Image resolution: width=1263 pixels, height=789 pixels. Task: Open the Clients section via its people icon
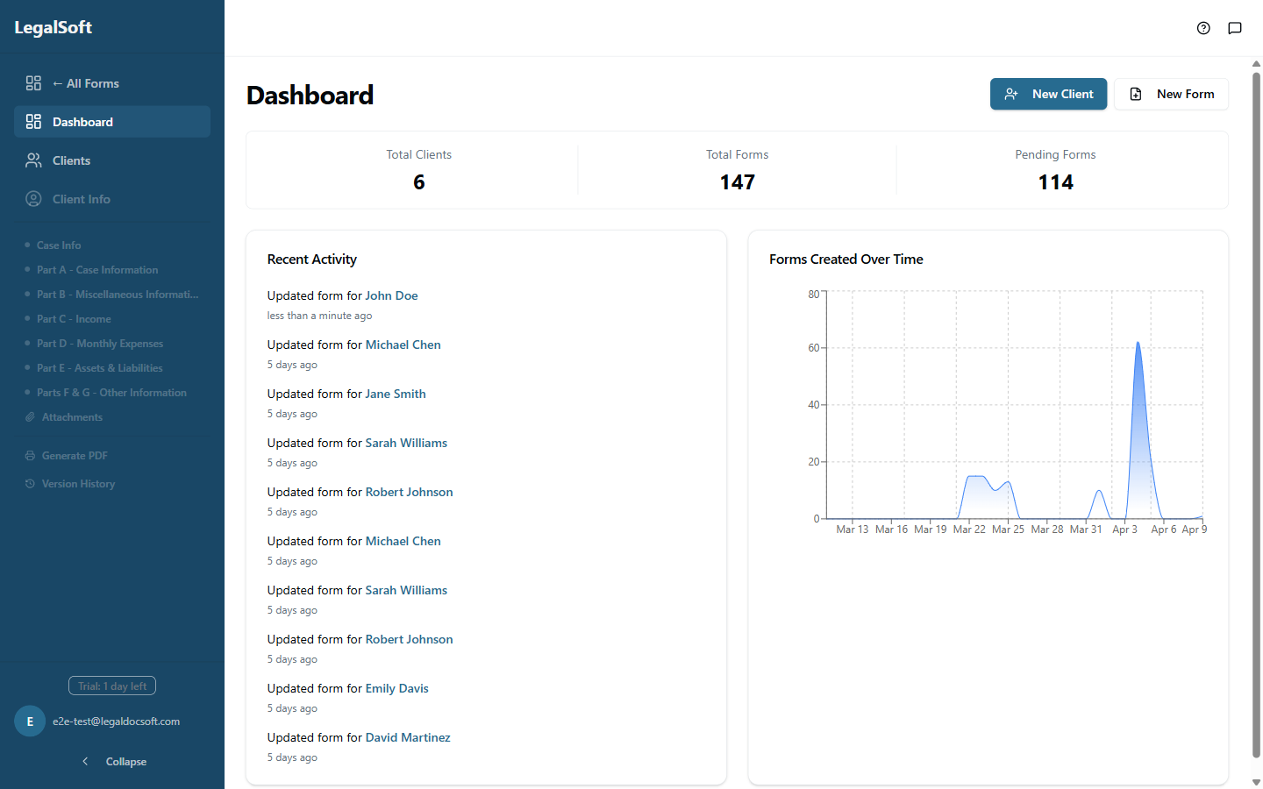tap(33, 160)
